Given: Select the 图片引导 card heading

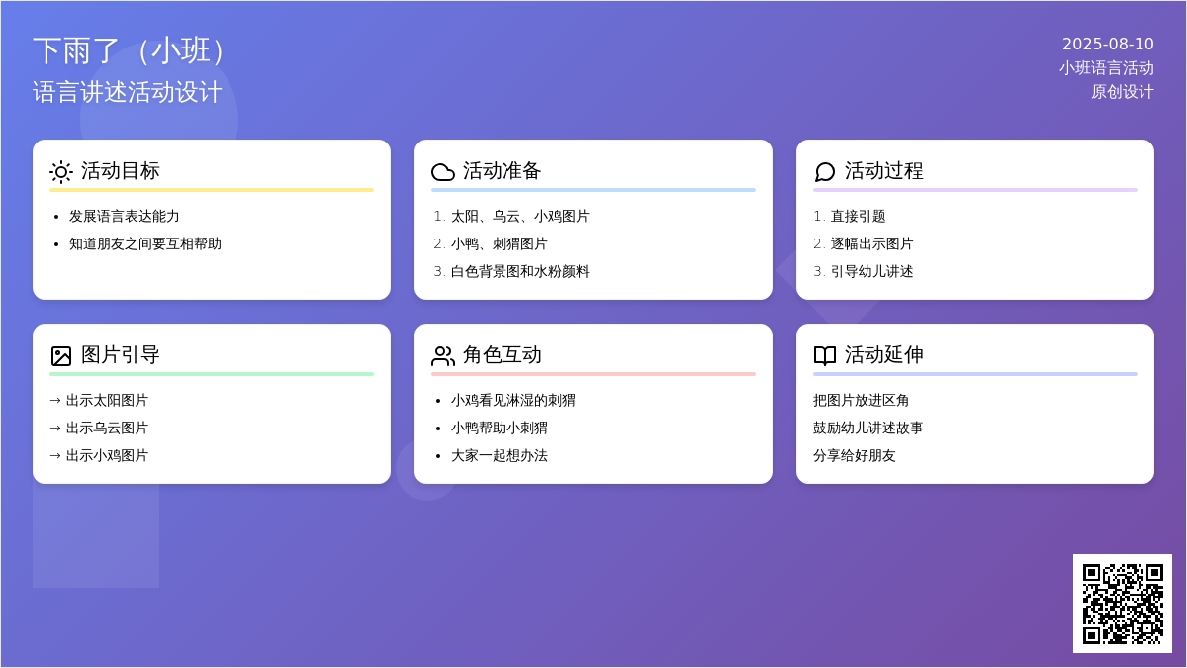Looking at the screenshot, I should pos(121,355).
